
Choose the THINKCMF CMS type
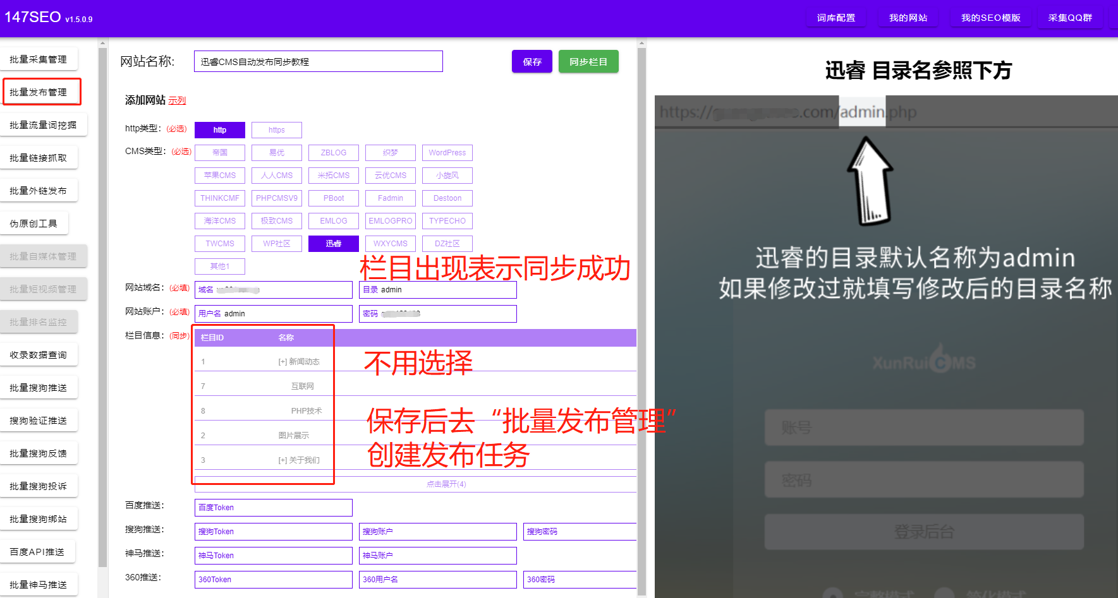point(219,198)
